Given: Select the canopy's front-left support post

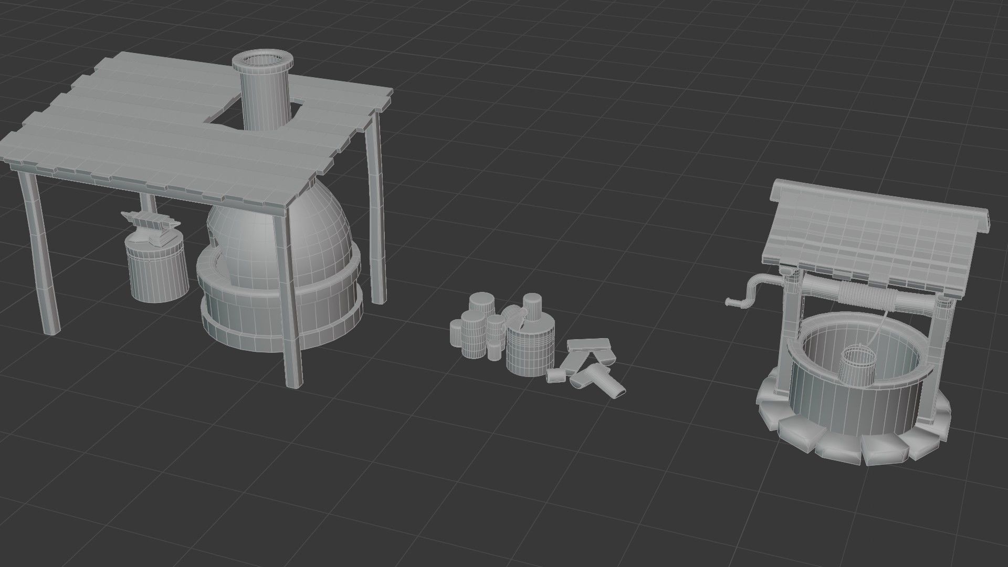Looking at the screenshot, I should [x=39, y=252].
